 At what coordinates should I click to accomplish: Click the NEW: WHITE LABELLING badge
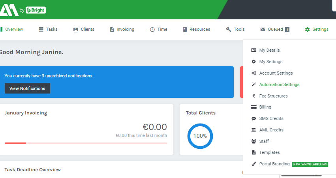pos(310,164)
